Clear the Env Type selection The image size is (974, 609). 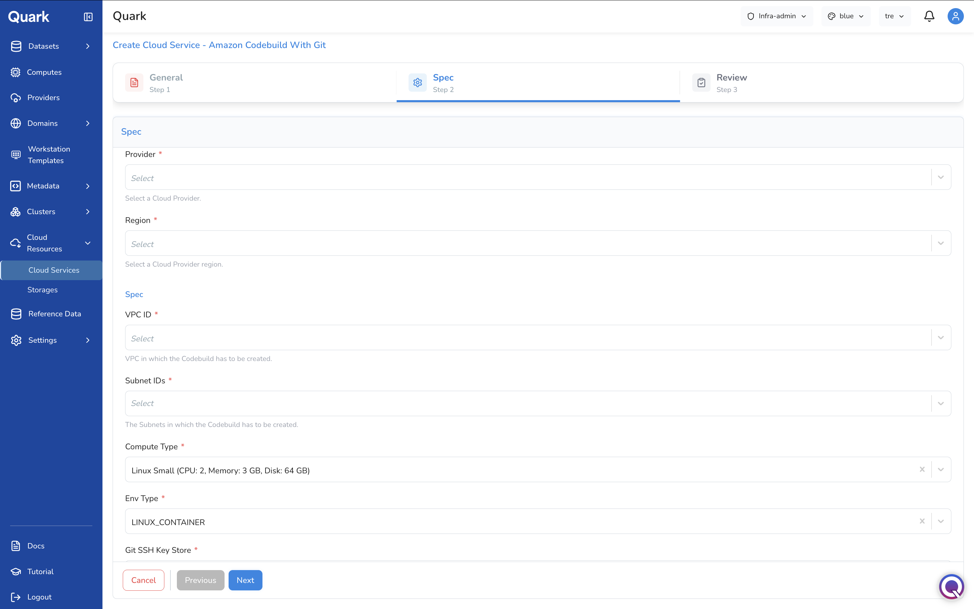click(922, 521)
